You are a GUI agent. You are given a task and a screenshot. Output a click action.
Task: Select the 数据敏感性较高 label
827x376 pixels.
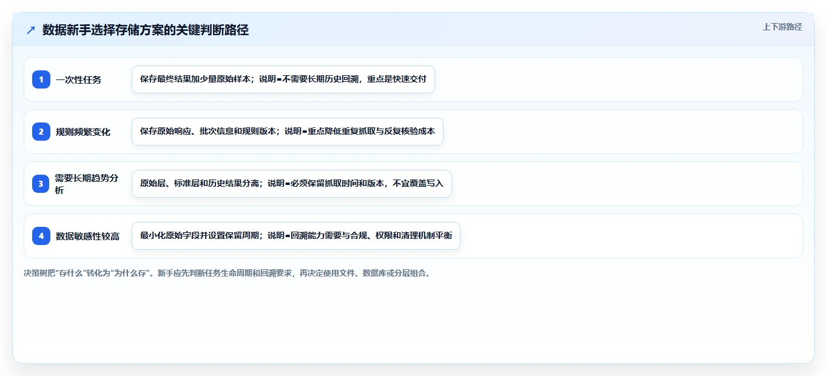coord(87,236)
